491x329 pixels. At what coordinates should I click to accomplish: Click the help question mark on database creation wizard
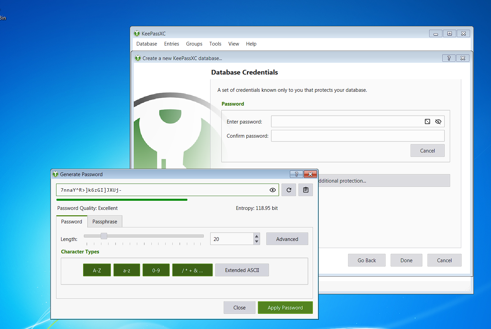click(449, 58)
